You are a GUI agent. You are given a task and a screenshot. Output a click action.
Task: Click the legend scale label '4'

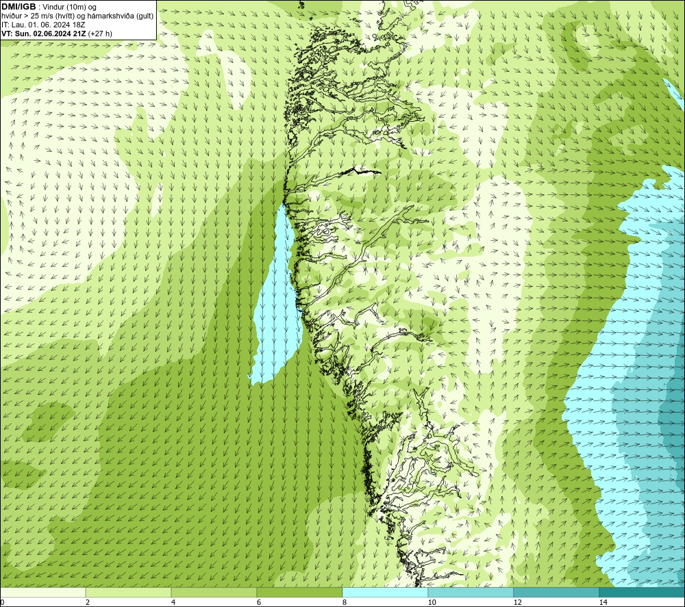click(173, 602)
